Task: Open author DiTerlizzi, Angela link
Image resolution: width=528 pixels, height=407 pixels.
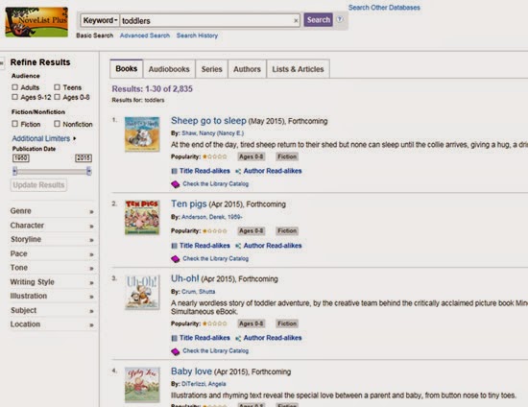Action: pyautogui.click(x=204, y=384)
